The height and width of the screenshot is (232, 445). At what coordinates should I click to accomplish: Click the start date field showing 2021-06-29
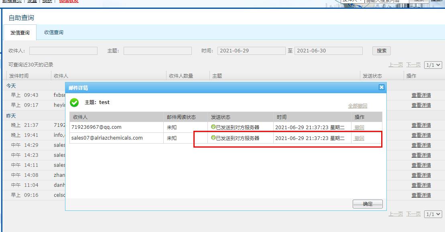(x=251, y=50)
